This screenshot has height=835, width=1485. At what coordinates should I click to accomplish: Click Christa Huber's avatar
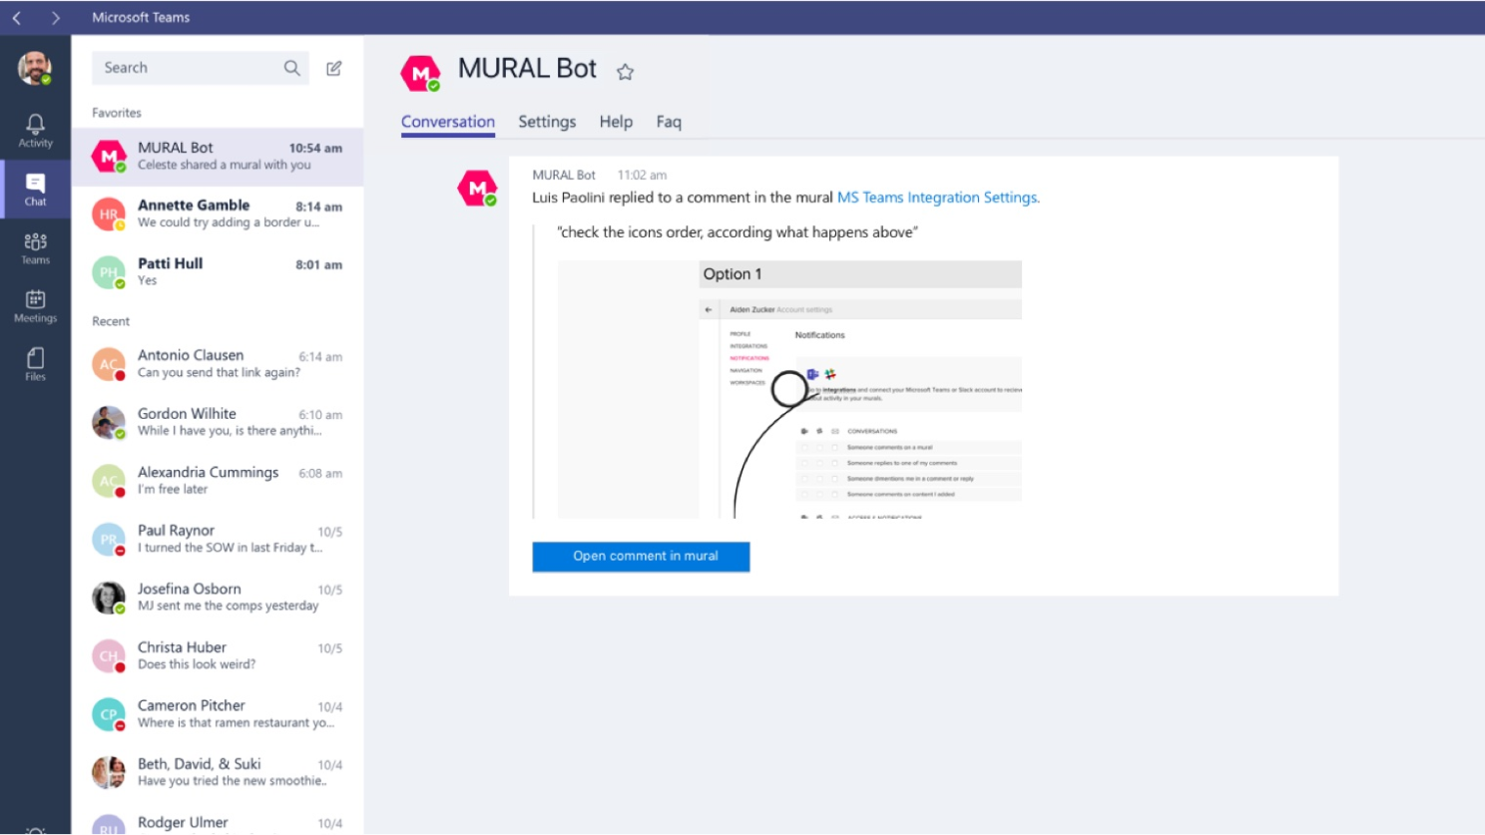(109, 655)
